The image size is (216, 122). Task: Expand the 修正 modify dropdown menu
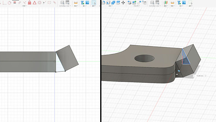(x=110, y=6)
